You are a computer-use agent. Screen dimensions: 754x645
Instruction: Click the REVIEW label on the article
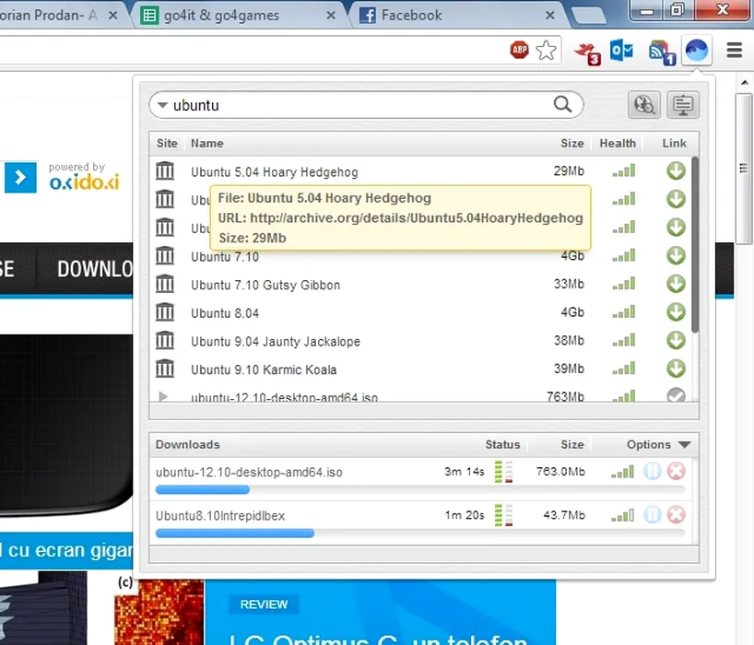pyautogui.click(x=264, y=604)
